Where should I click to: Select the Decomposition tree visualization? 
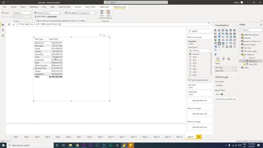pos(215,46)
